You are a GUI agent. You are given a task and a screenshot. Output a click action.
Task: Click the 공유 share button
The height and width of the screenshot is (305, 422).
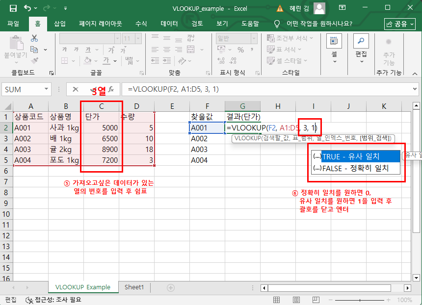pos(400,24)
